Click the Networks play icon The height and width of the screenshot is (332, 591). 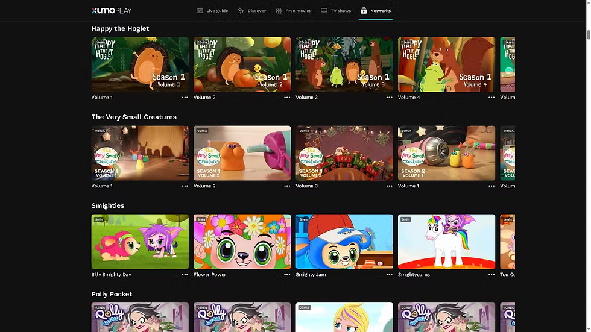[364, 10]
